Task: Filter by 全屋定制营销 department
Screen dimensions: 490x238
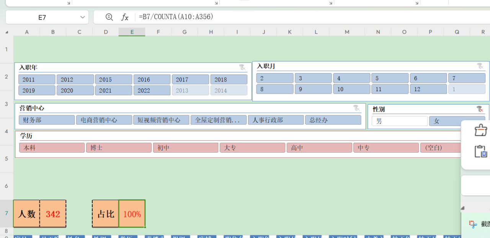Action: (x=219, y=120)
